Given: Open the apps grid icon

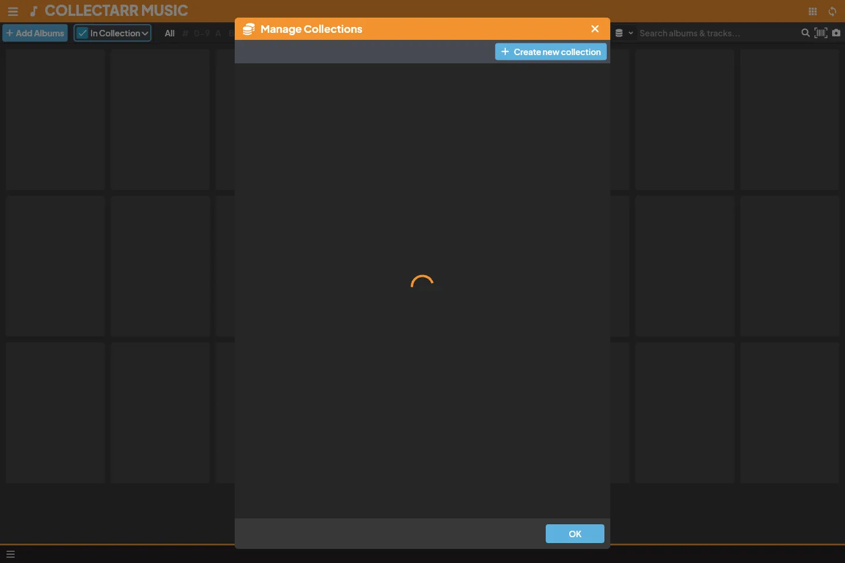Looking at the screenshot, I should tap(813, 11).
